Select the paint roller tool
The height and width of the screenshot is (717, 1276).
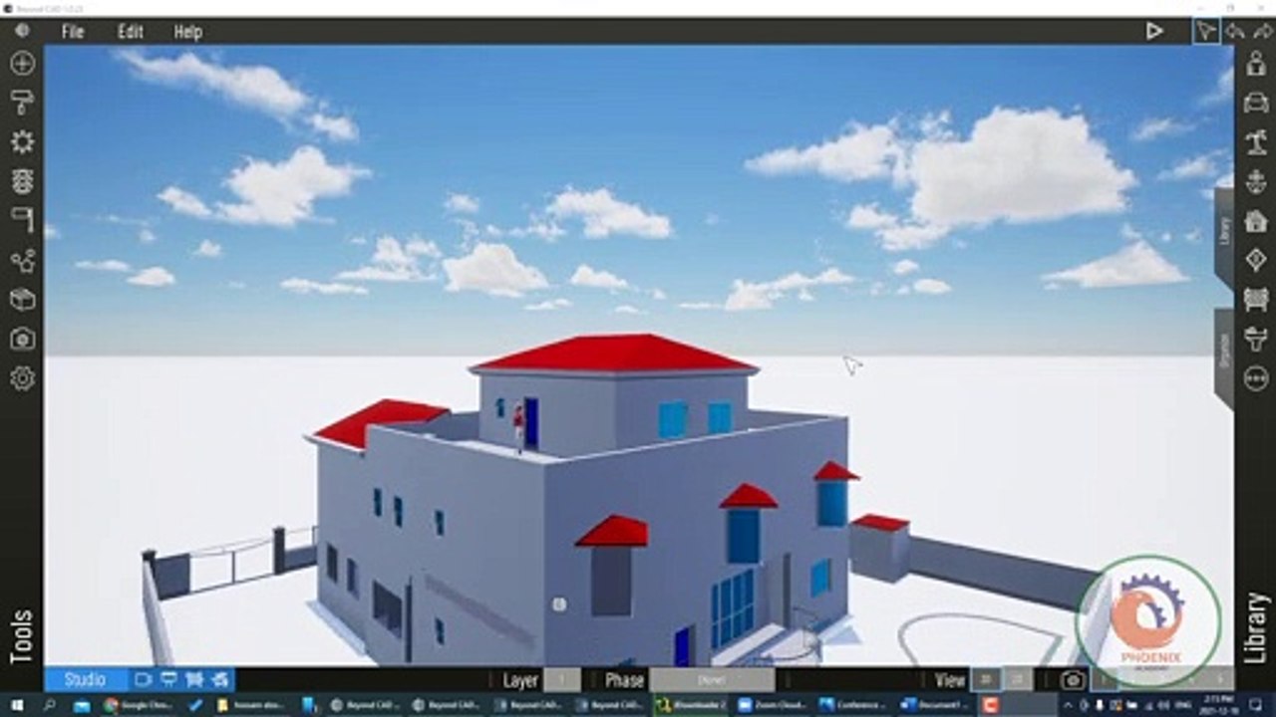click(x=22, y=102)
